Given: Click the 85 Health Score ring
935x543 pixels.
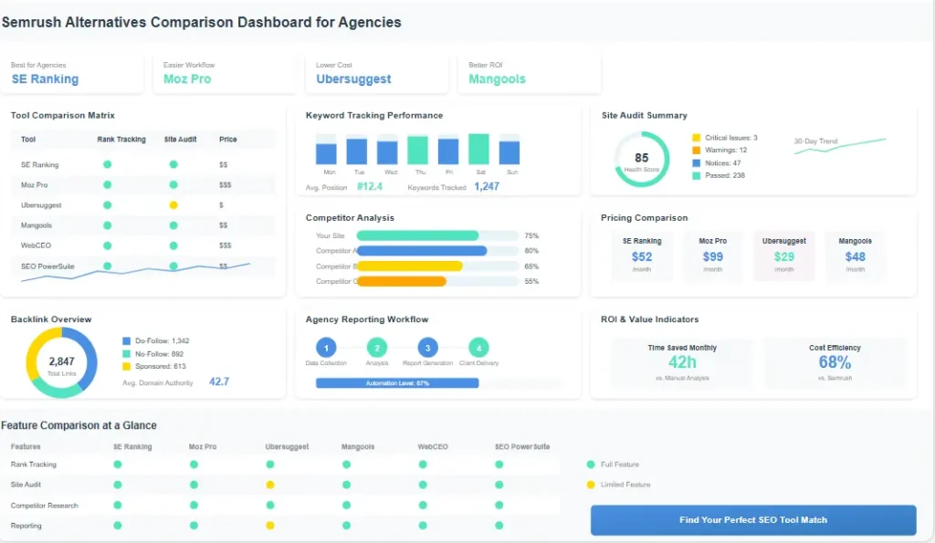Looking at the screenshot, I should [641, 158].
